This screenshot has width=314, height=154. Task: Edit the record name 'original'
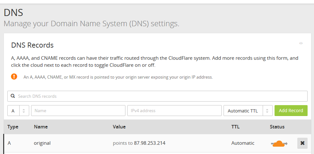42,143
